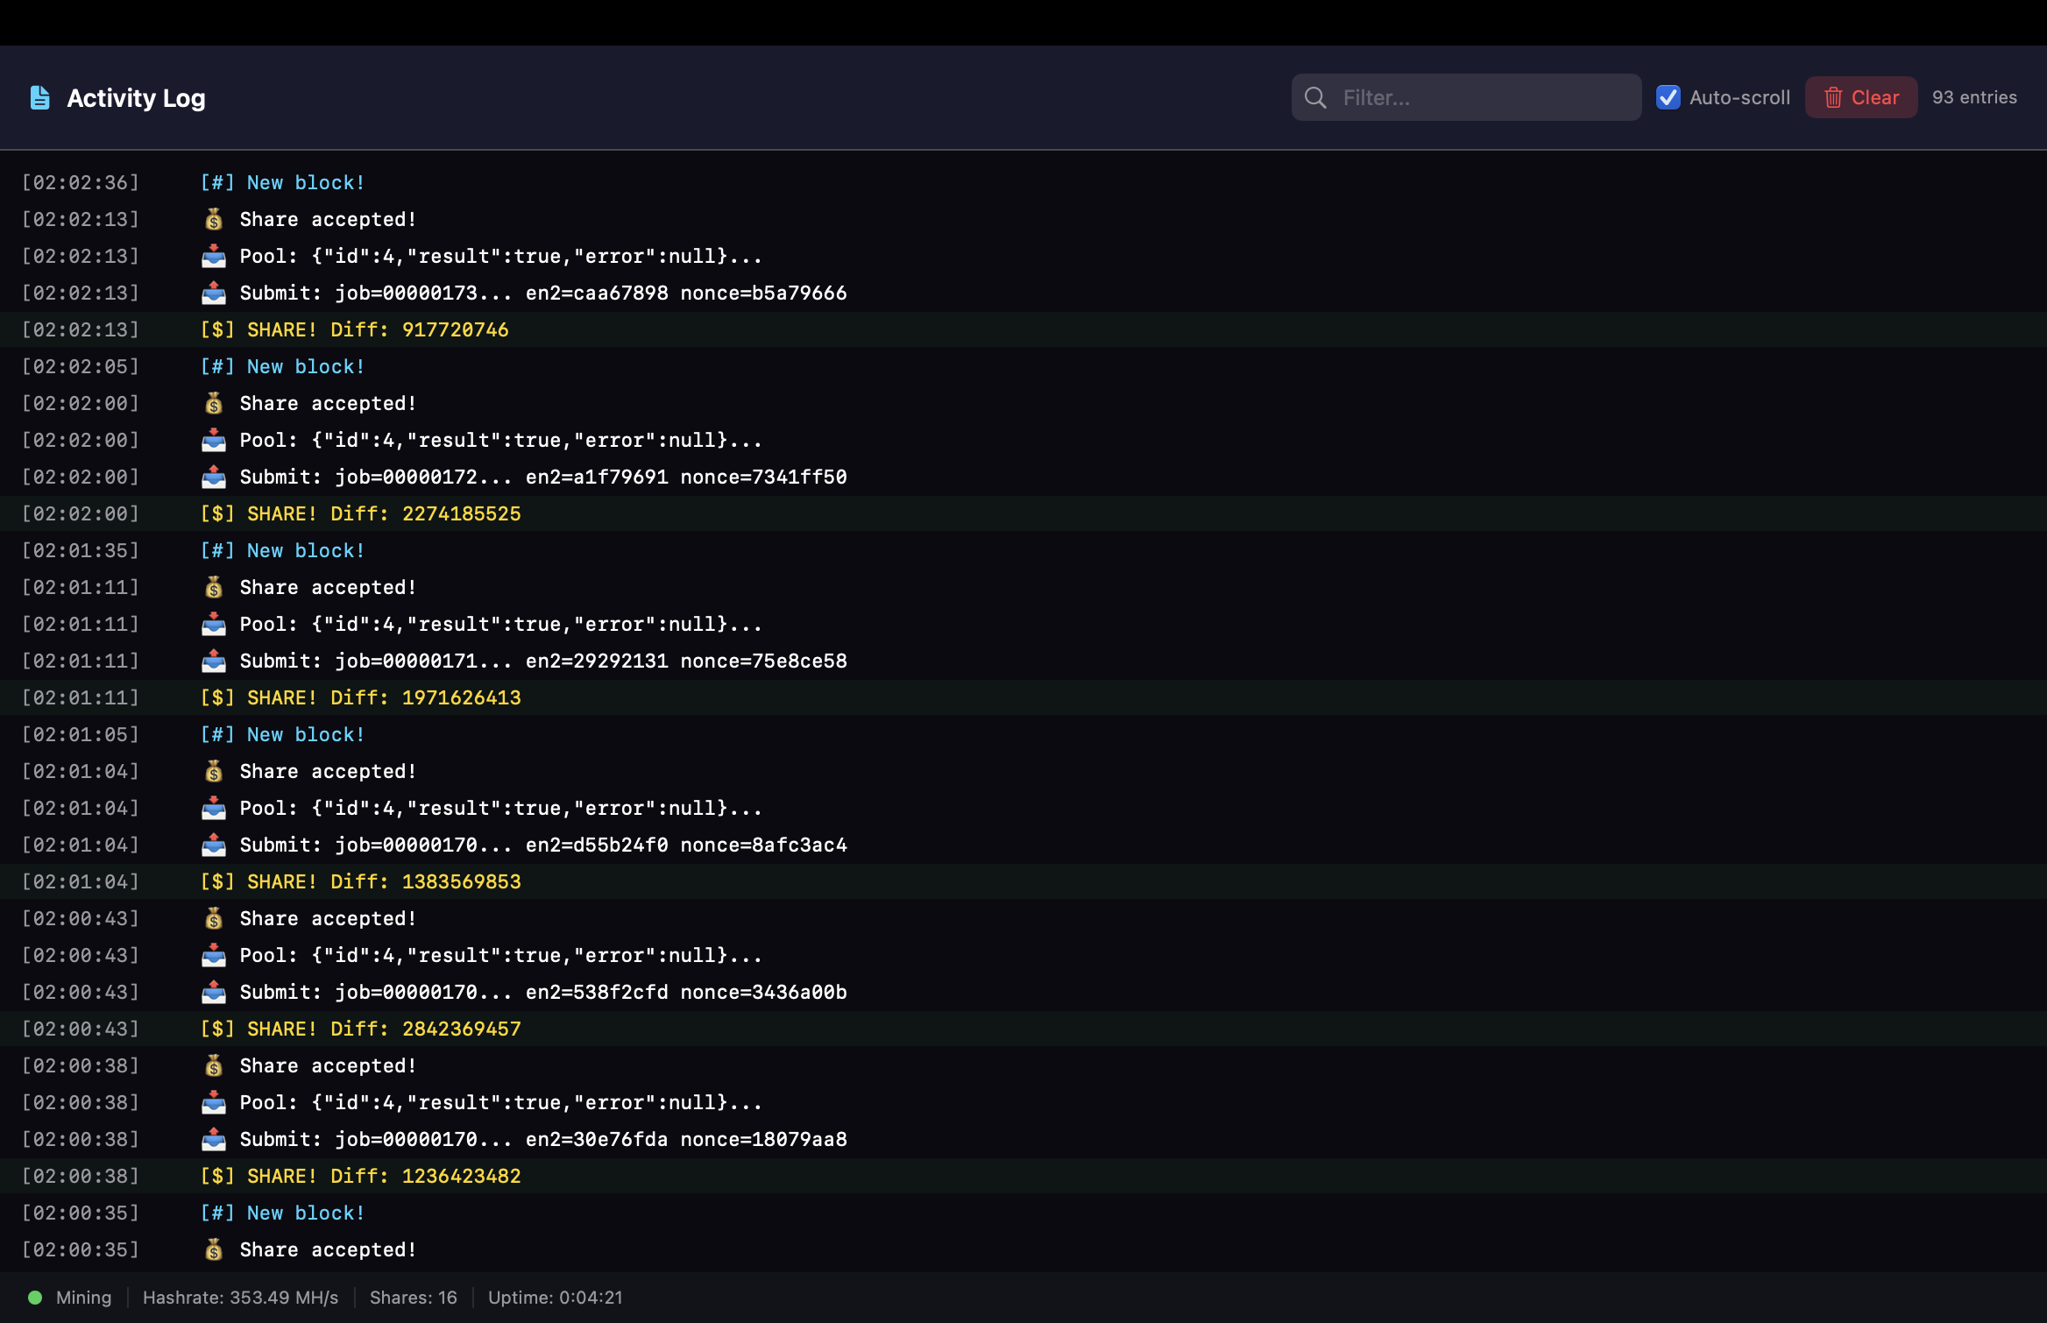Click inbox icon on Pool entry at 02:02:00
The image size is (2047, 1323).
point(214,440)
